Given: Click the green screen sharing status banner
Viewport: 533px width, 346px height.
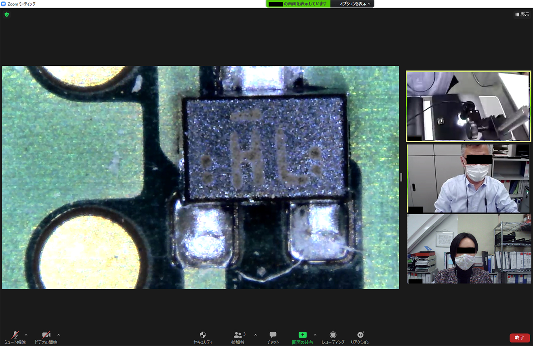Looking at the screenshot, I should coord(298,4).
